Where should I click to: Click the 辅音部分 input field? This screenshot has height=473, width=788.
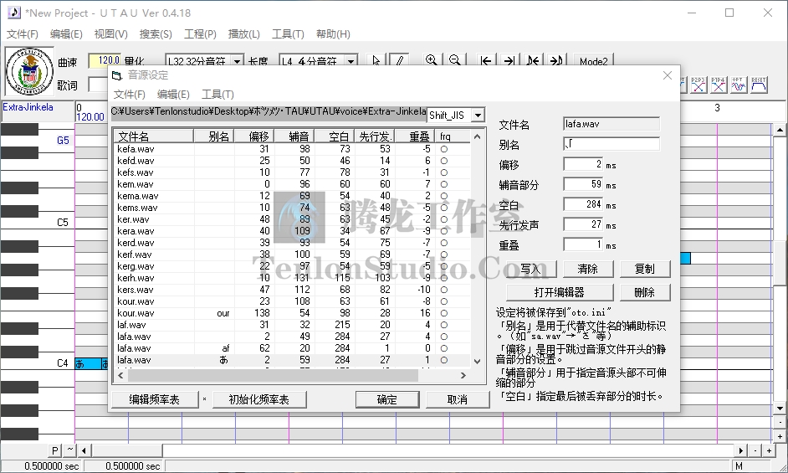[583, 184]
